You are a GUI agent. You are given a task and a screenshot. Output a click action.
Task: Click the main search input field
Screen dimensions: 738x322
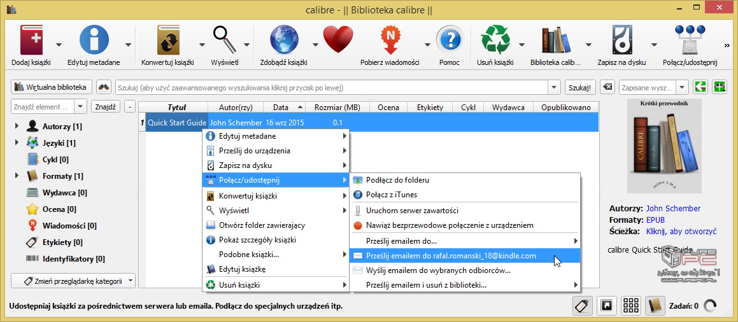pyautogui.click(x=331, y=87)
